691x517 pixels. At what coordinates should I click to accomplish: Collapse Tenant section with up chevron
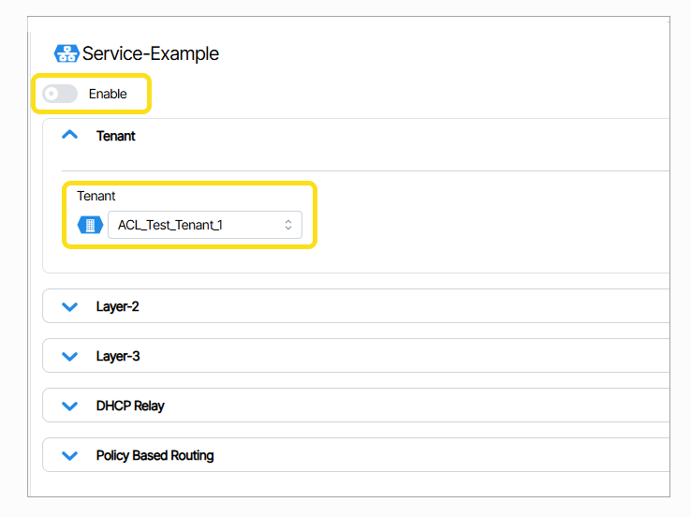pos(69,136)
